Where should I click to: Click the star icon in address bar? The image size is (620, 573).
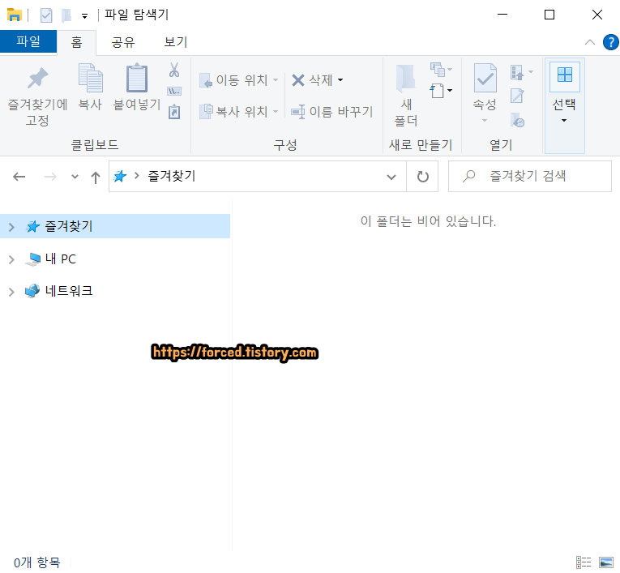click(120, 176)
